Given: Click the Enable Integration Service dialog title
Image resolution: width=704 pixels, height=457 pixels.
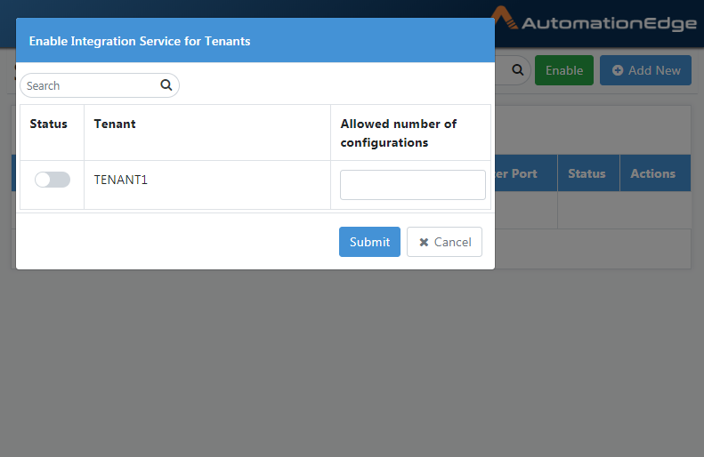Looking at the screenshot, I should (x=140, y=41).
